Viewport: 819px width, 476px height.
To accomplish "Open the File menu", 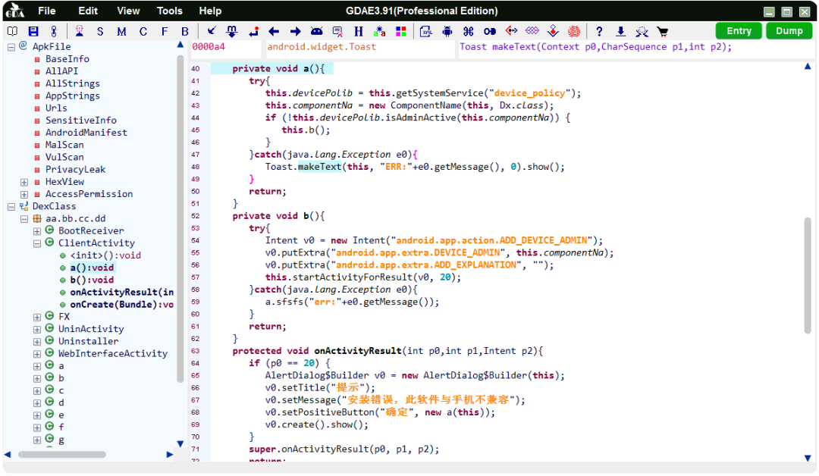I will [46, 11].
